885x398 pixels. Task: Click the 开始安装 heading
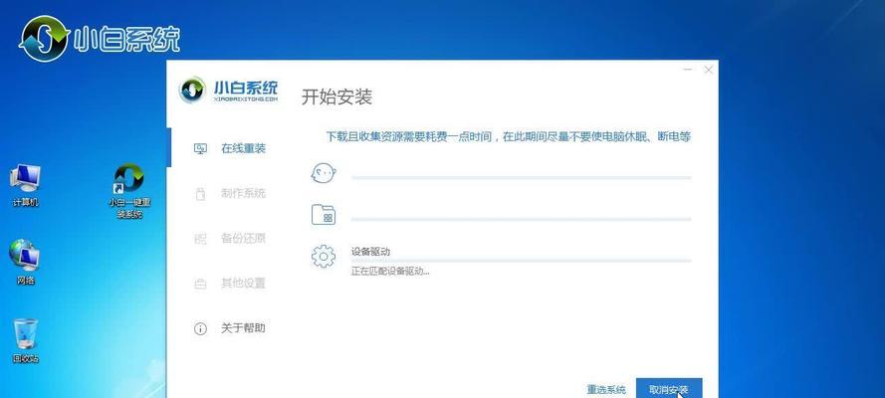[x=336, y=97]
